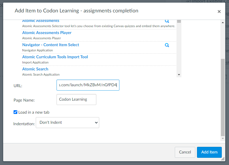Click the dialog title Add Item to Codon Learning
229x165 pixels.
pyautogui.click(x=76, y=11)
